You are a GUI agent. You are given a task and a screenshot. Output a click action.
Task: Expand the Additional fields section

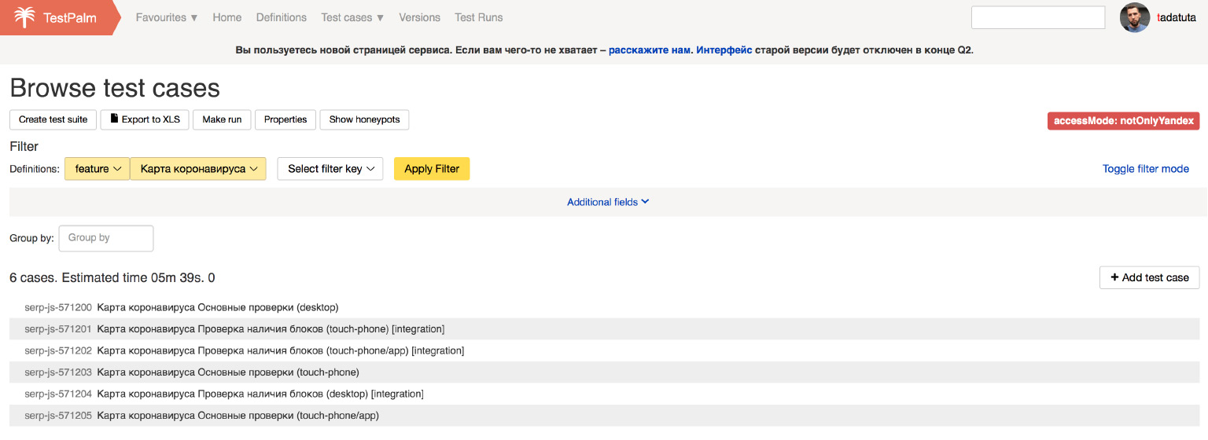coord(608,202)
